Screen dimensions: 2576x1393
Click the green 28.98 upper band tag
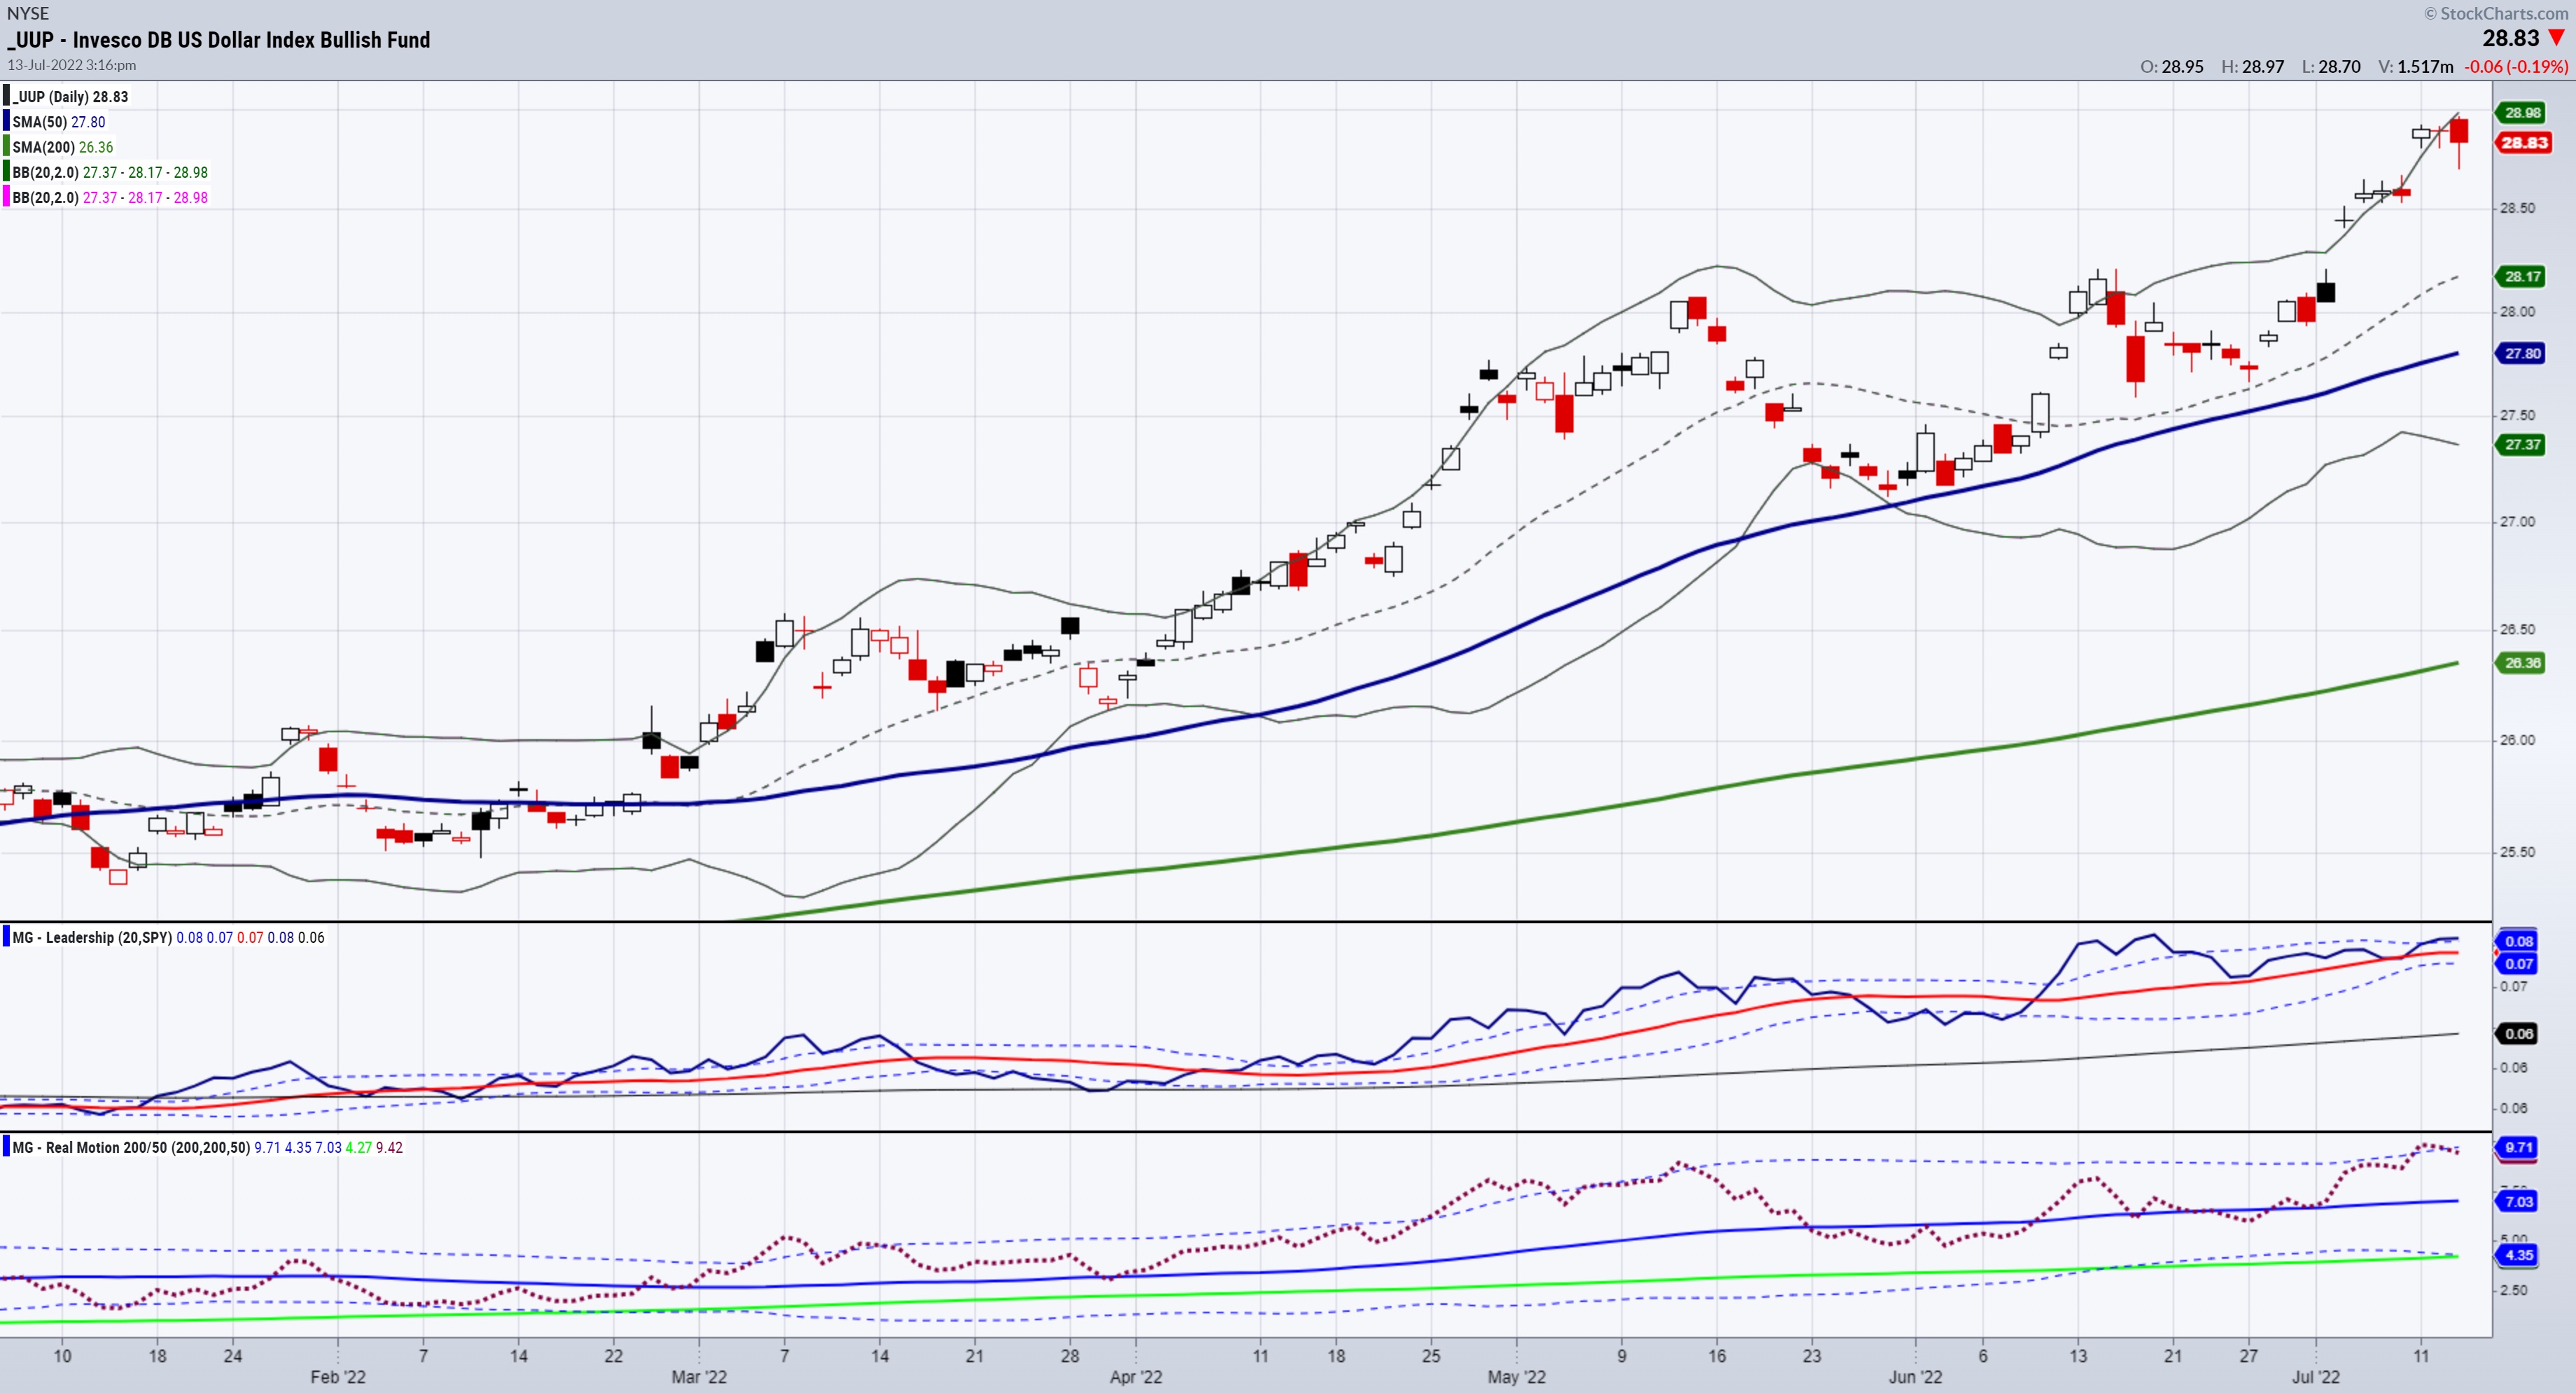(x=2522, y=113)
